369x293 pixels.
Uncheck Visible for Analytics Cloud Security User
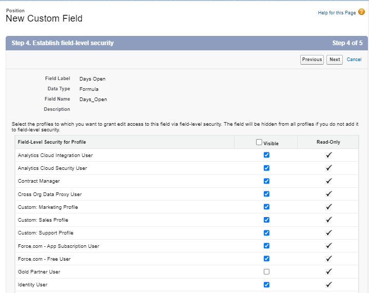coord(266,168)
